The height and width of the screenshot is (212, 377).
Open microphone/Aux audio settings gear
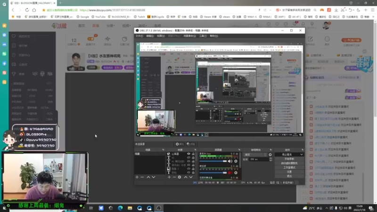point(236,161)
